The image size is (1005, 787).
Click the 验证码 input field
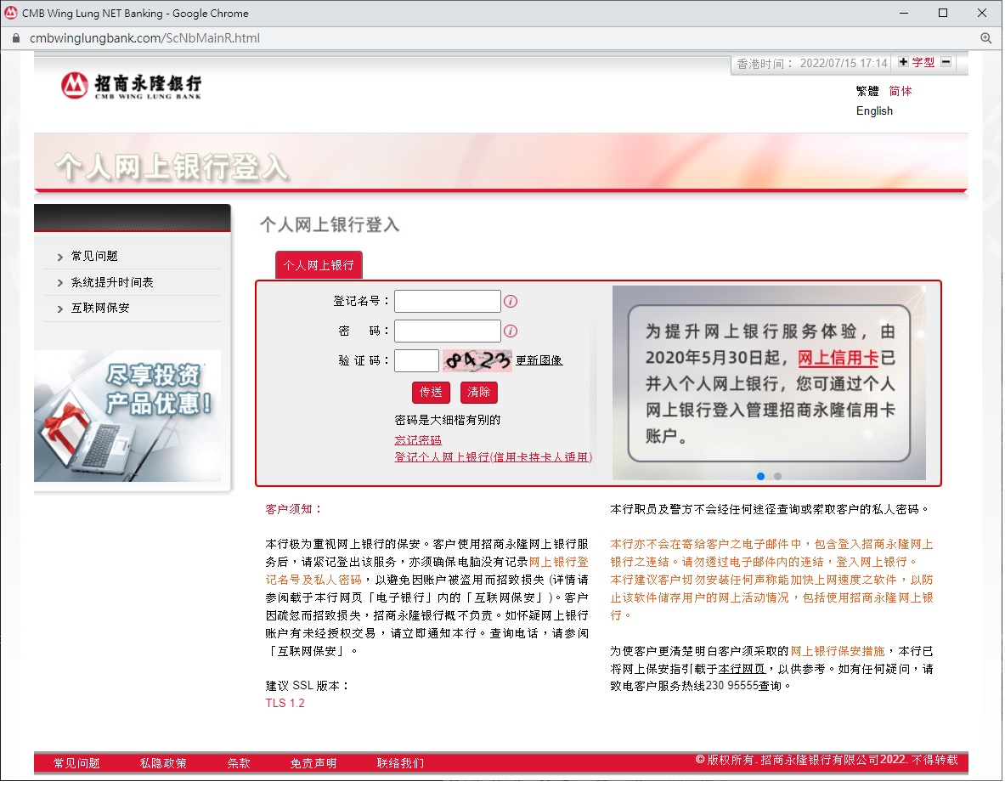(x=416, y=360)
